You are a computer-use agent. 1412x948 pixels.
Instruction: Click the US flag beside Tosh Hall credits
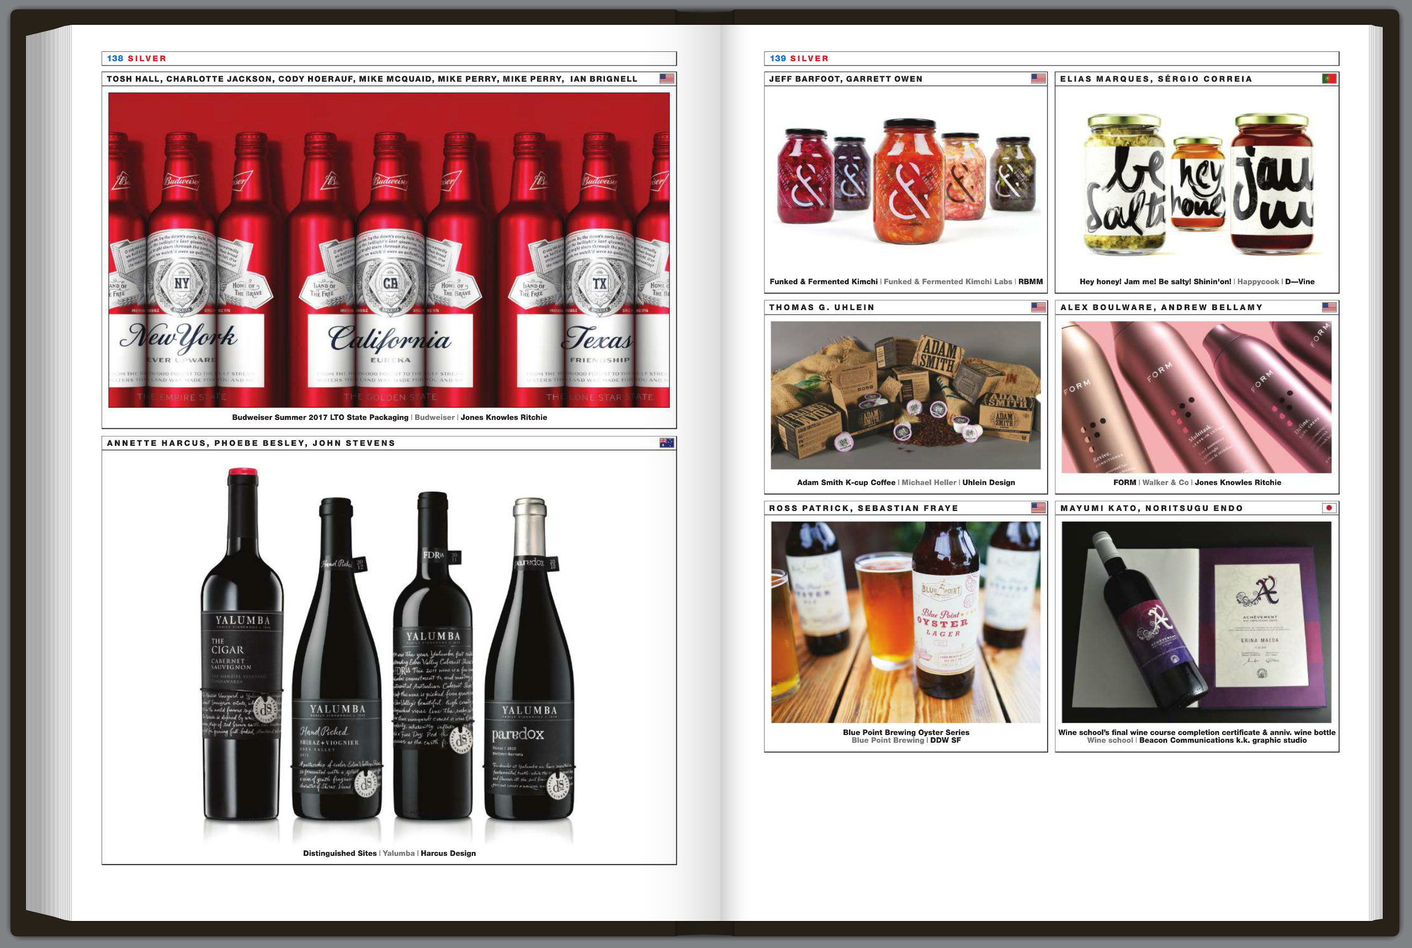click(666, 78)
